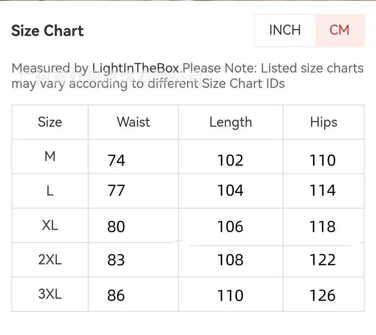Click the Length column header
This screenshot has width=376, height=335.
(x=230, y=122)
